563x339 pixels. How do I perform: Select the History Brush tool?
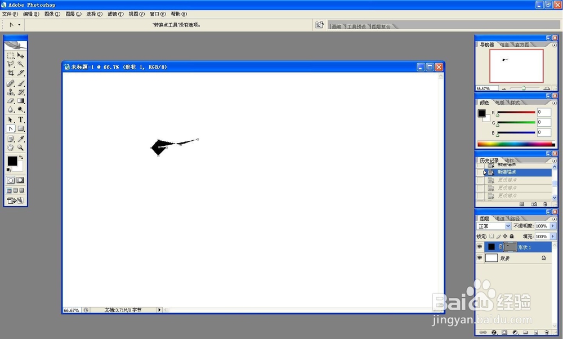[20, 92]
